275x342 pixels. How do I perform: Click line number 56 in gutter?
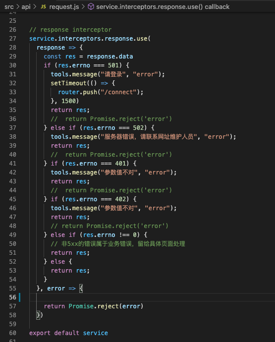[x=13, y=297]
